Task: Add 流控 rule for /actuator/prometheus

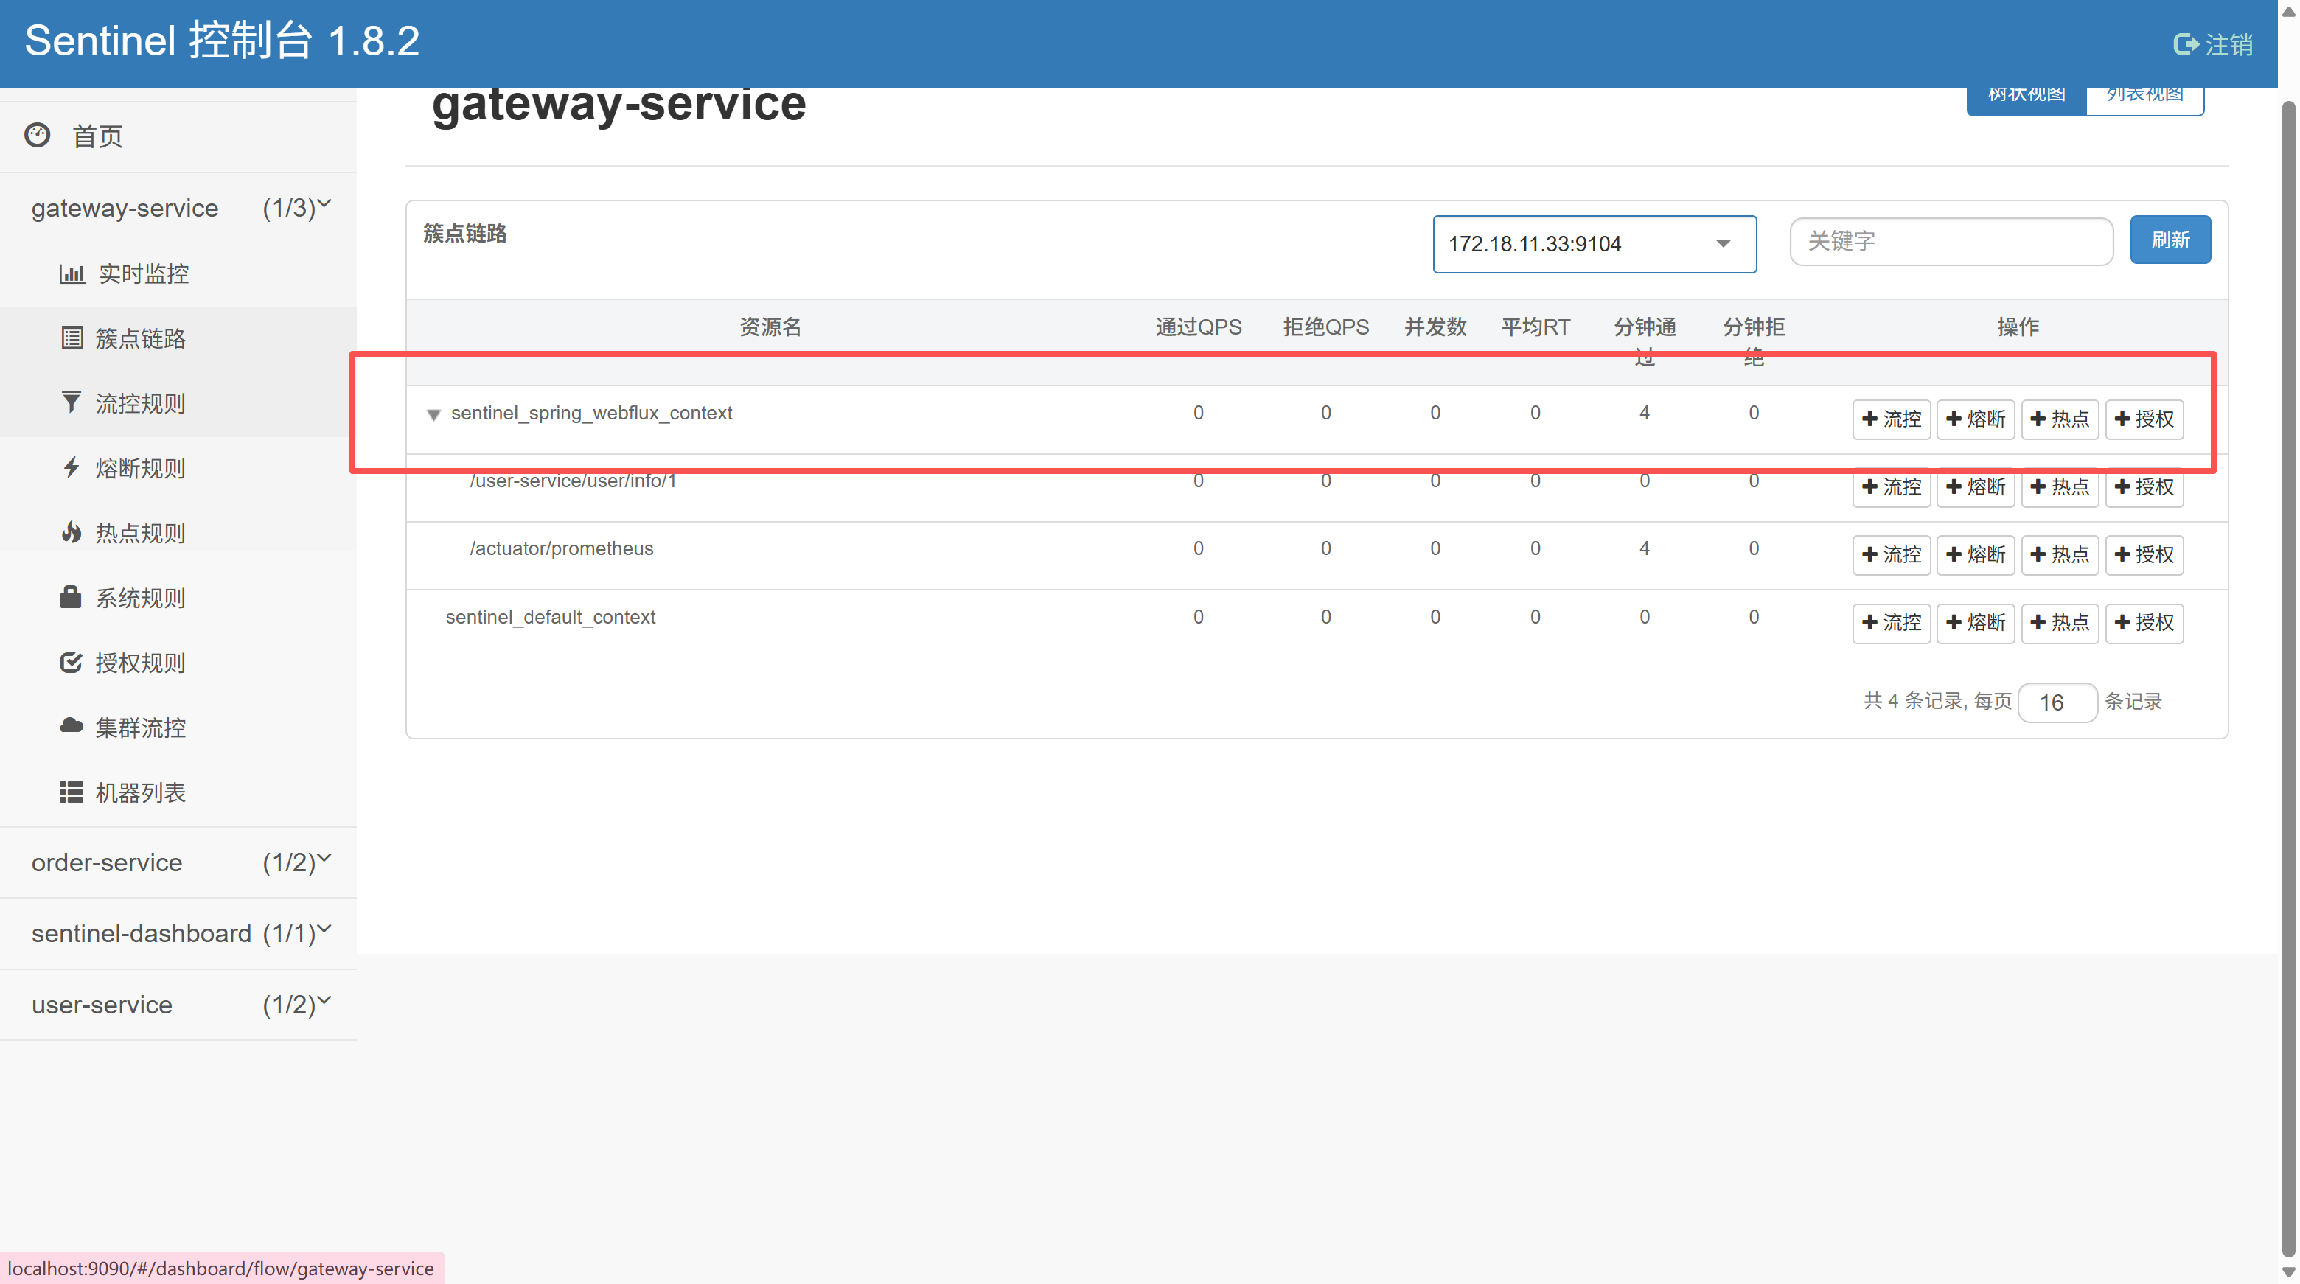Action: pyautogui.click(x=1891, y=554)
